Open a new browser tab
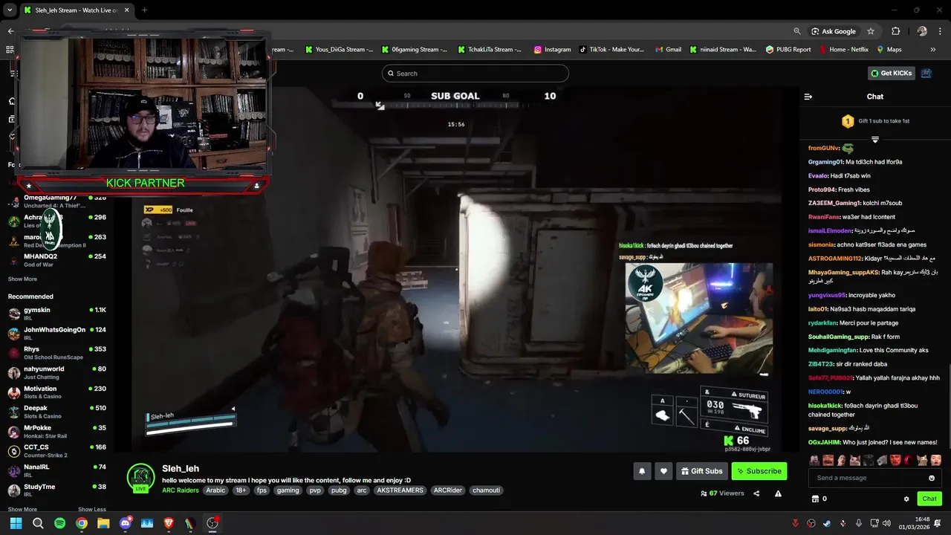 click(144, 10)
